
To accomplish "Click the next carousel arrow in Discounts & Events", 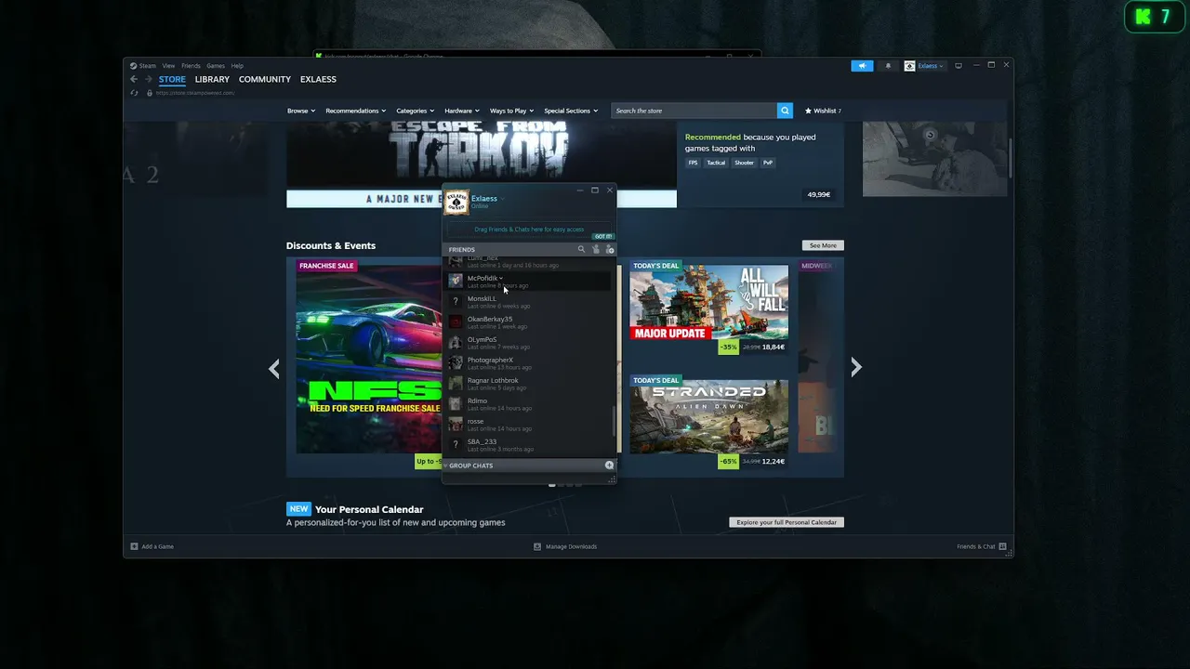I will click(x=856, y=368).
